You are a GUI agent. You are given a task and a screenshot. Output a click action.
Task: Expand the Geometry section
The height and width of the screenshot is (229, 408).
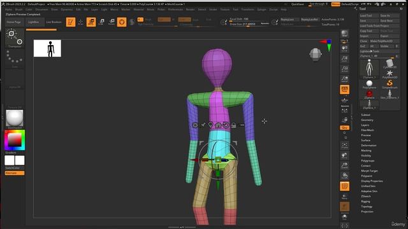(367, 120)
